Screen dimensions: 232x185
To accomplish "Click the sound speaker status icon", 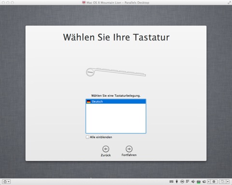I will (x=193, y=182).
